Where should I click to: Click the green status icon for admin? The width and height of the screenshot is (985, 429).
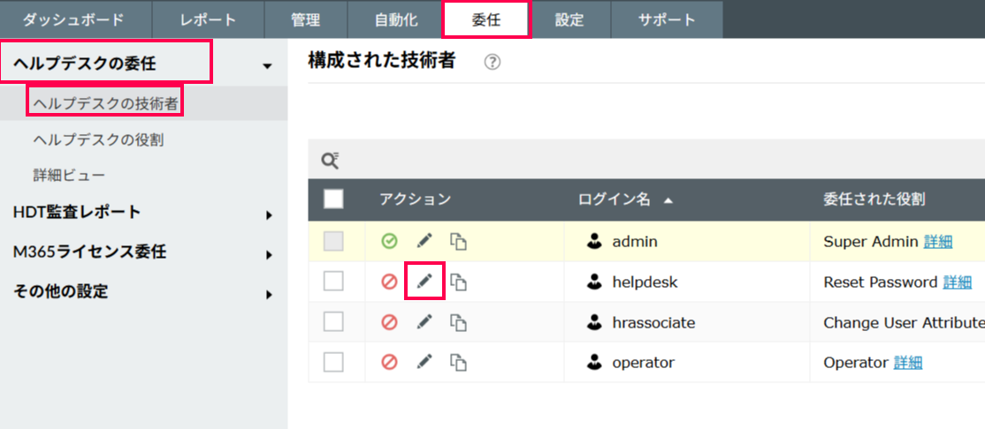[x=389, y=241]
